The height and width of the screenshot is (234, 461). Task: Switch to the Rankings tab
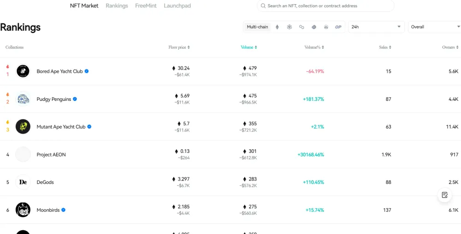pyautogui.click(x=117, y=6)
